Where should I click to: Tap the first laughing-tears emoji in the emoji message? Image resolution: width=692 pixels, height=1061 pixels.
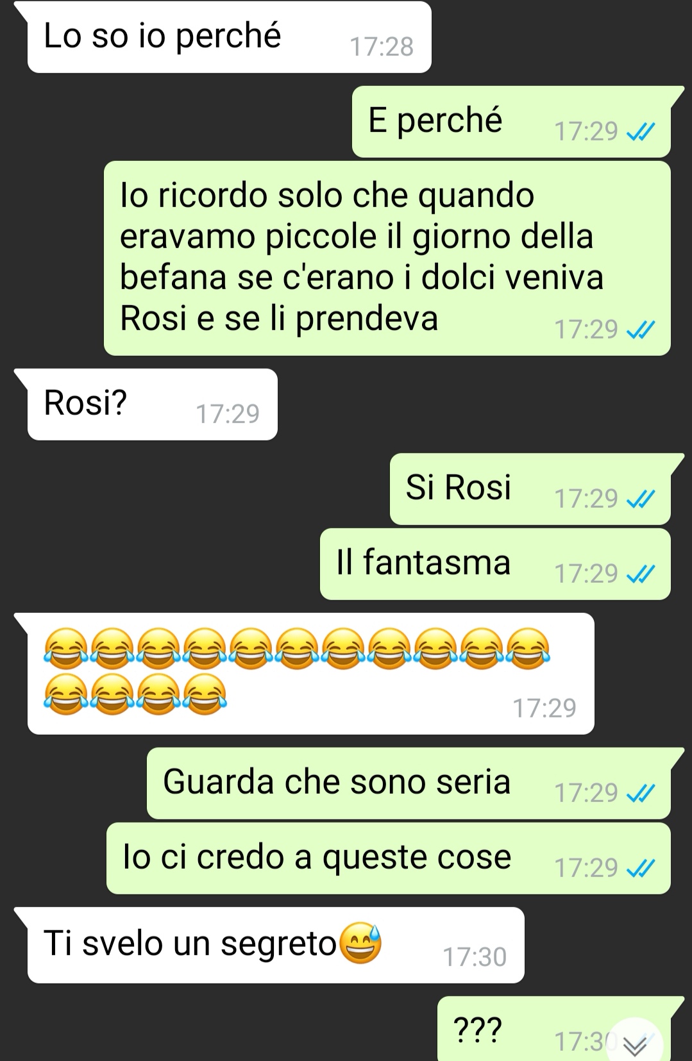click(x=66, y=649)
